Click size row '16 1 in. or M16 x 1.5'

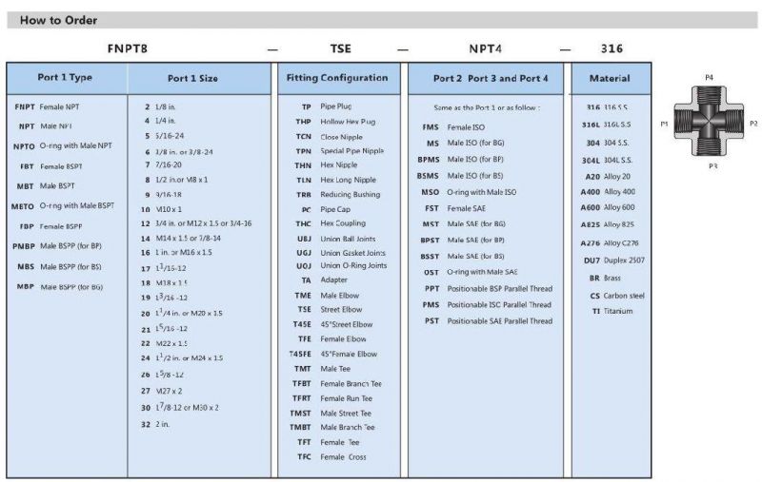coord(176,253)
